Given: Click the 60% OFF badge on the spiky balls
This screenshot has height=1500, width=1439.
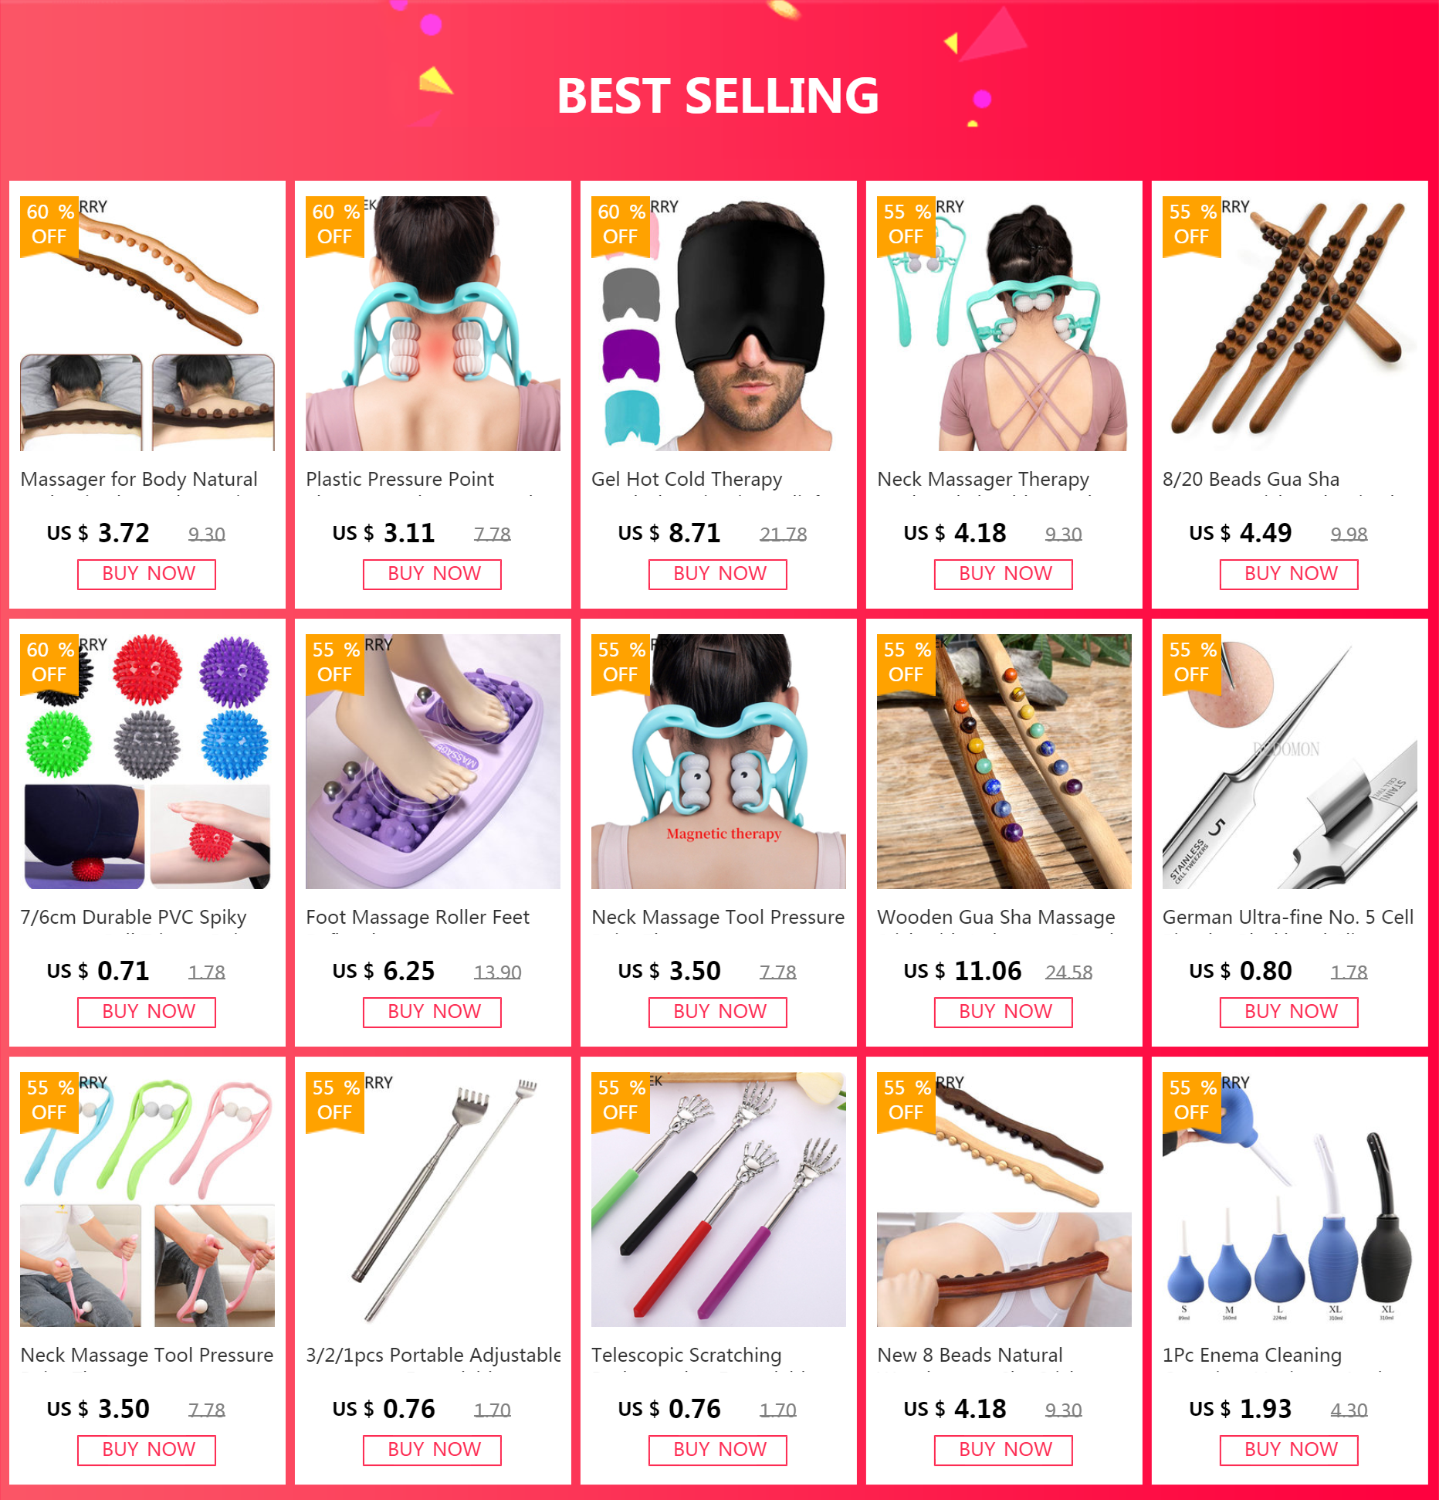Looking at the screenshot, I should [49, 662].
